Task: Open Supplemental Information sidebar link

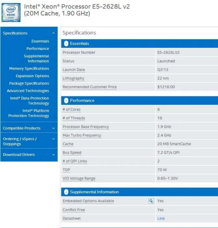Action: (x=36, y=58)
